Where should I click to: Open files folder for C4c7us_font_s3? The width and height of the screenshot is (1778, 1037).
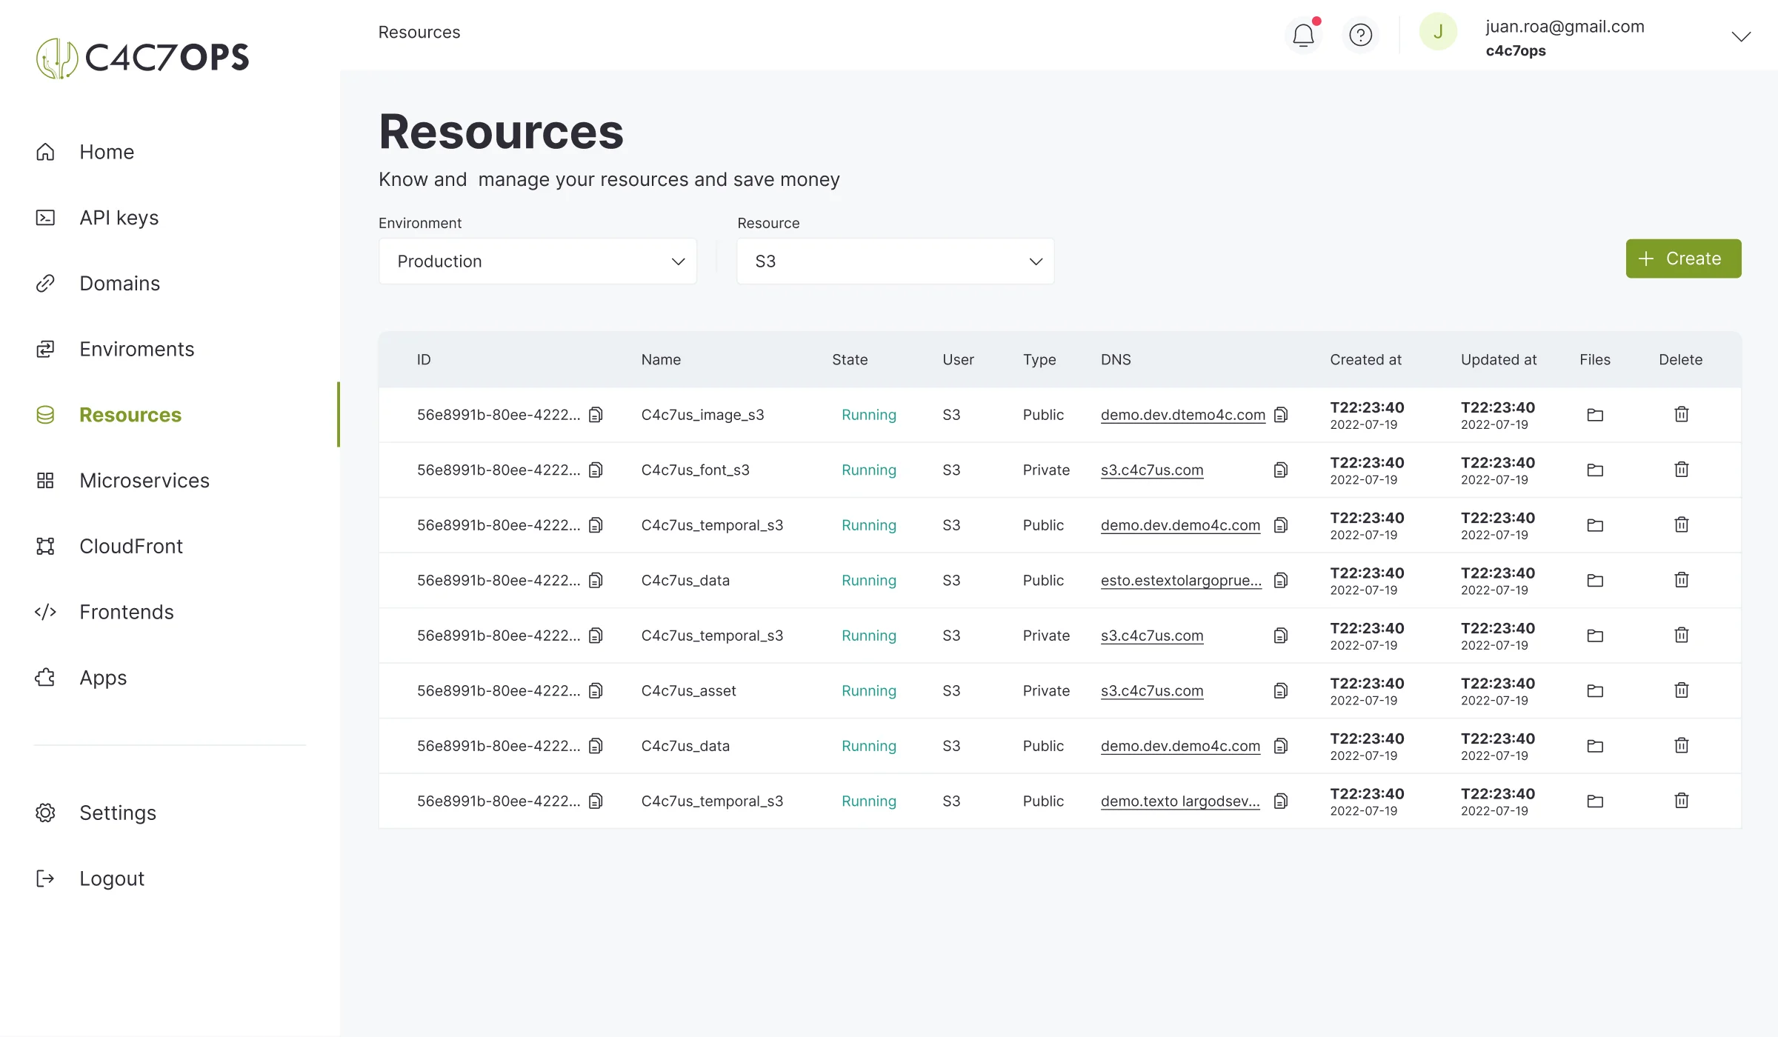point(1595,470)
